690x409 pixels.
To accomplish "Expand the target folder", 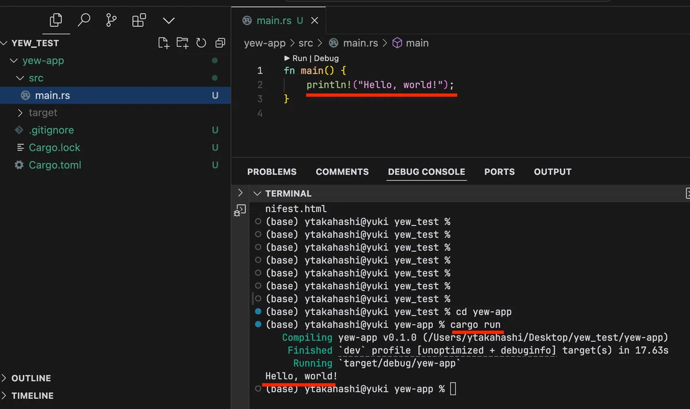I will pos(43,113).
